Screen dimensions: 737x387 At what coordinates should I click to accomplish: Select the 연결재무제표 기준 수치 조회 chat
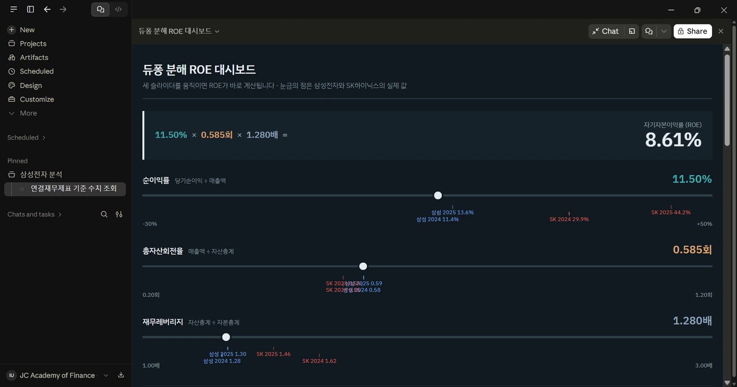coord(65,189)
